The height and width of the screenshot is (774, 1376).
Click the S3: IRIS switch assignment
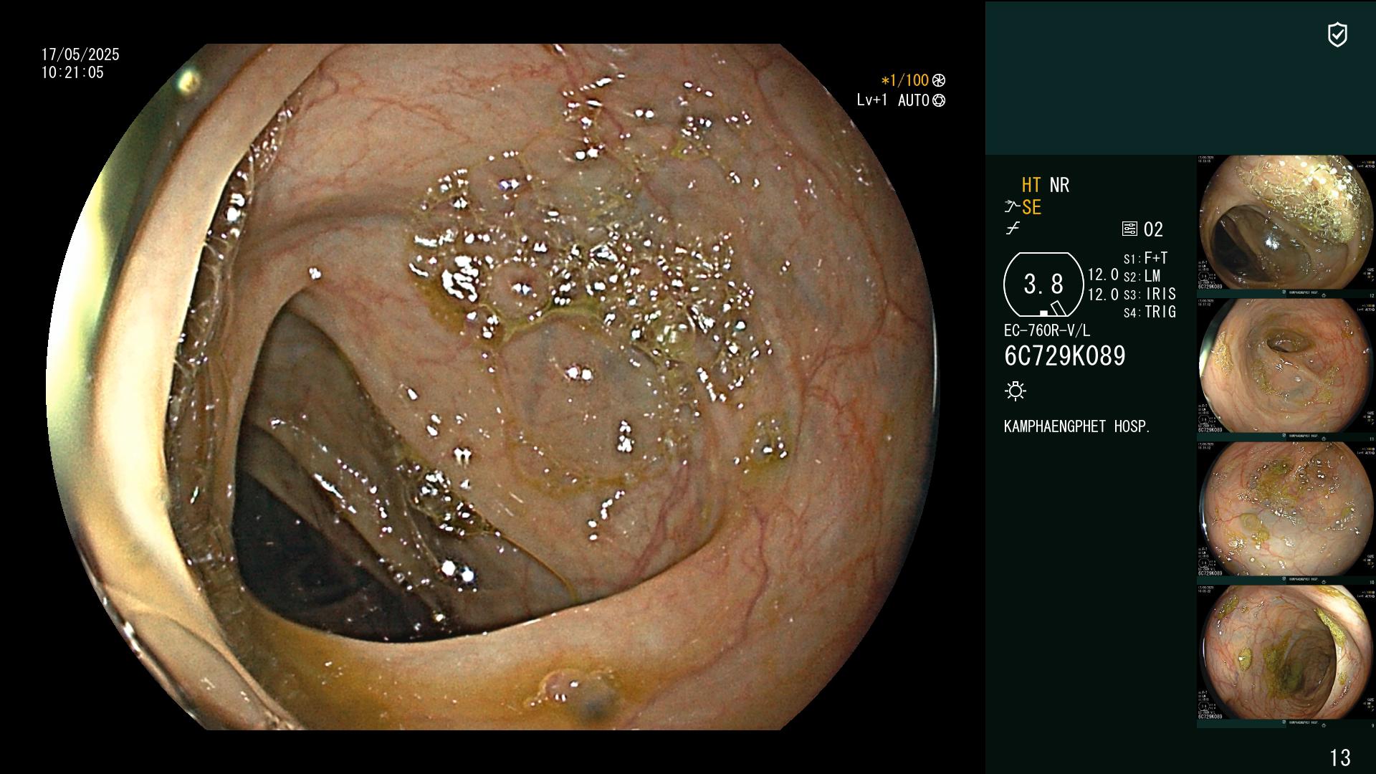[1150, 295]
